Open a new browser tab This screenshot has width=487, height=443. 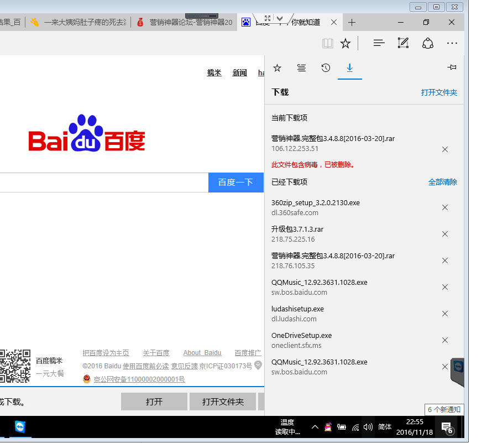pos(352,22)
